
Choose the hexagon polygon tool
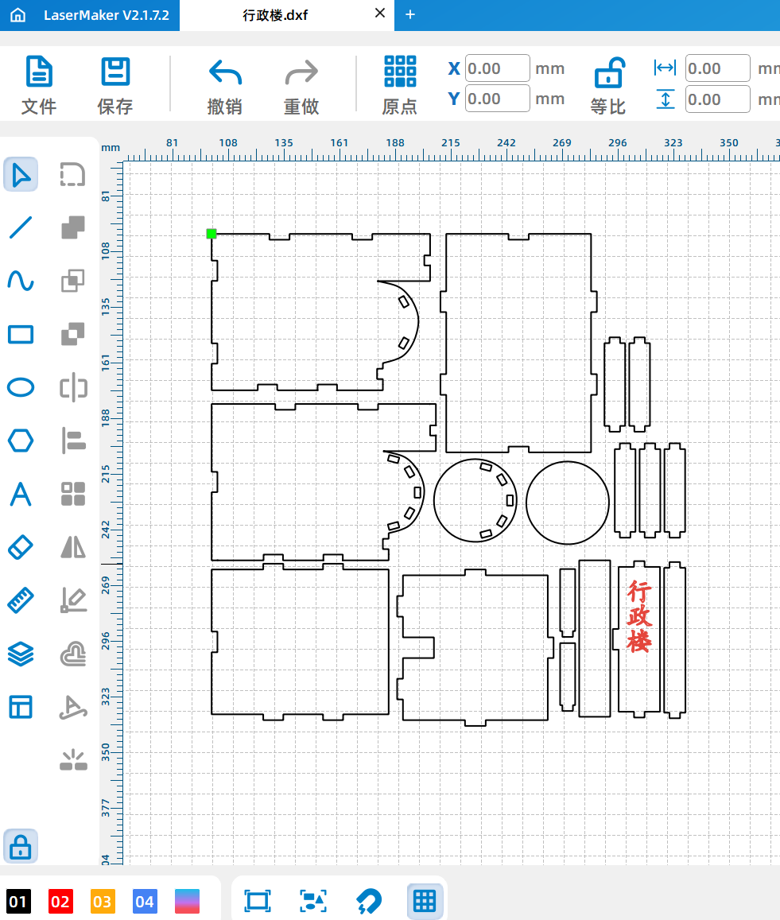21,441
